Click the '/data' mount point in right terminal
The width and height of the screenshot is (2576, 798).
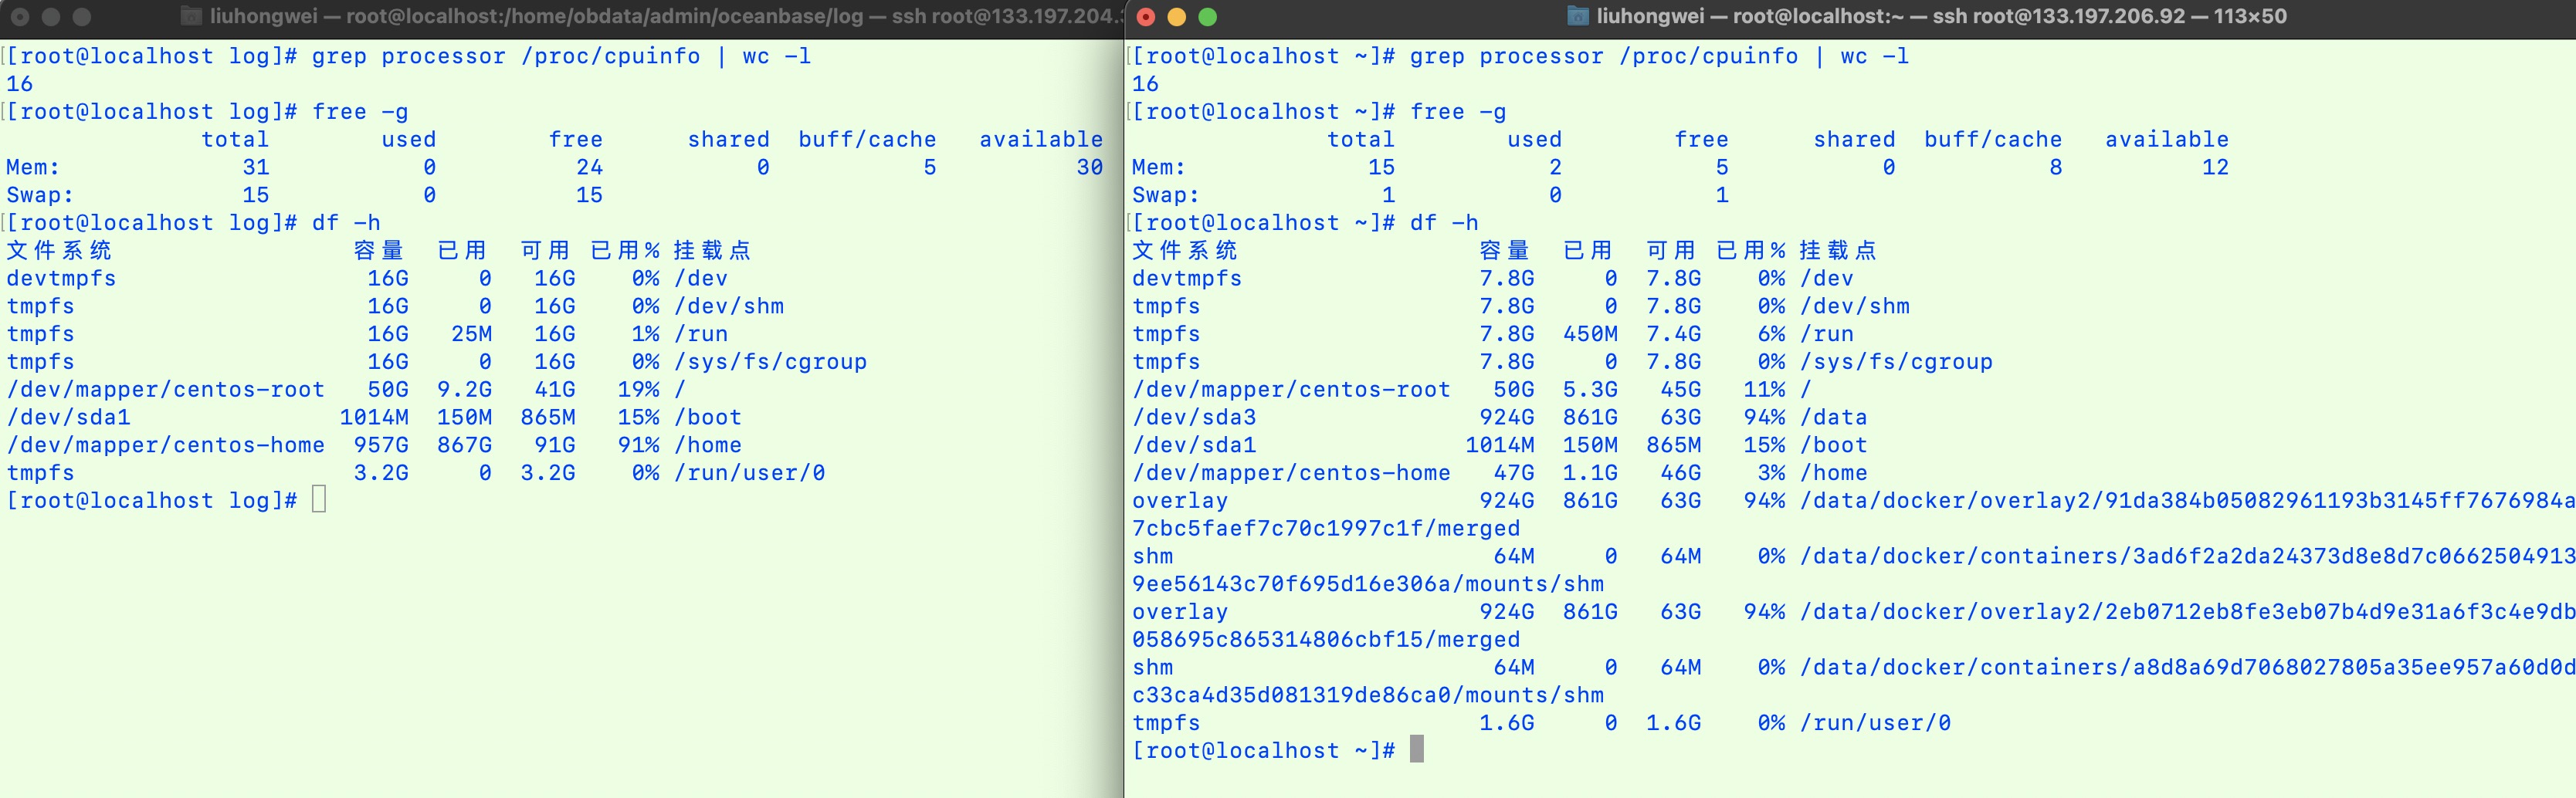tap(1833, 417)
